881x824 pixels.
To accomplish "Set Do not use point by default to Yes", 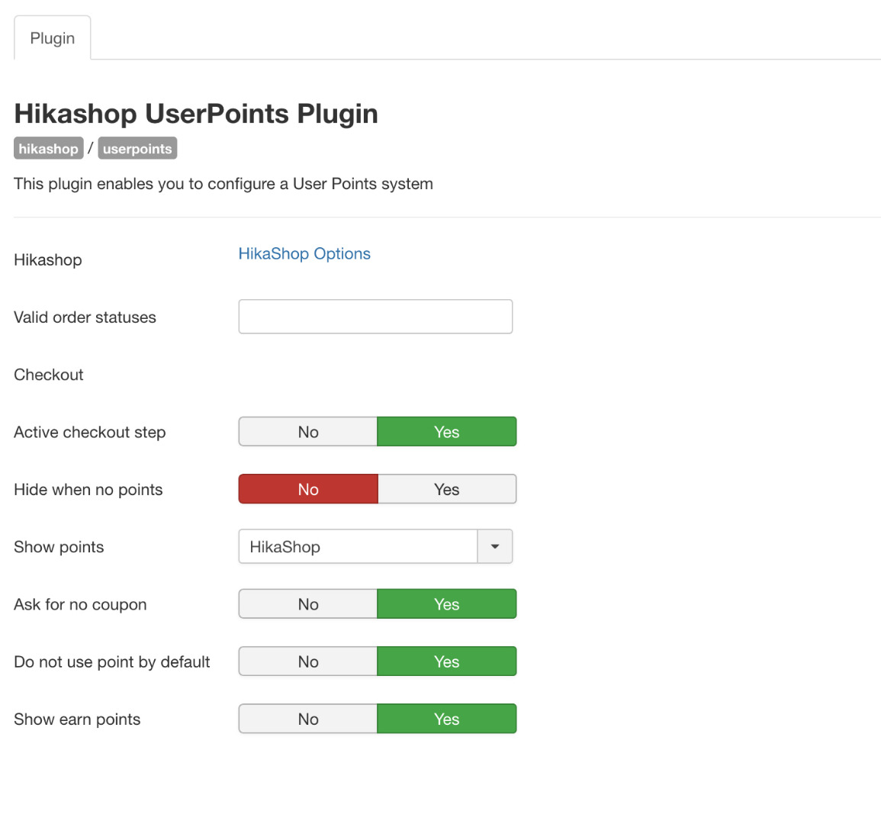I will [446, 661].
